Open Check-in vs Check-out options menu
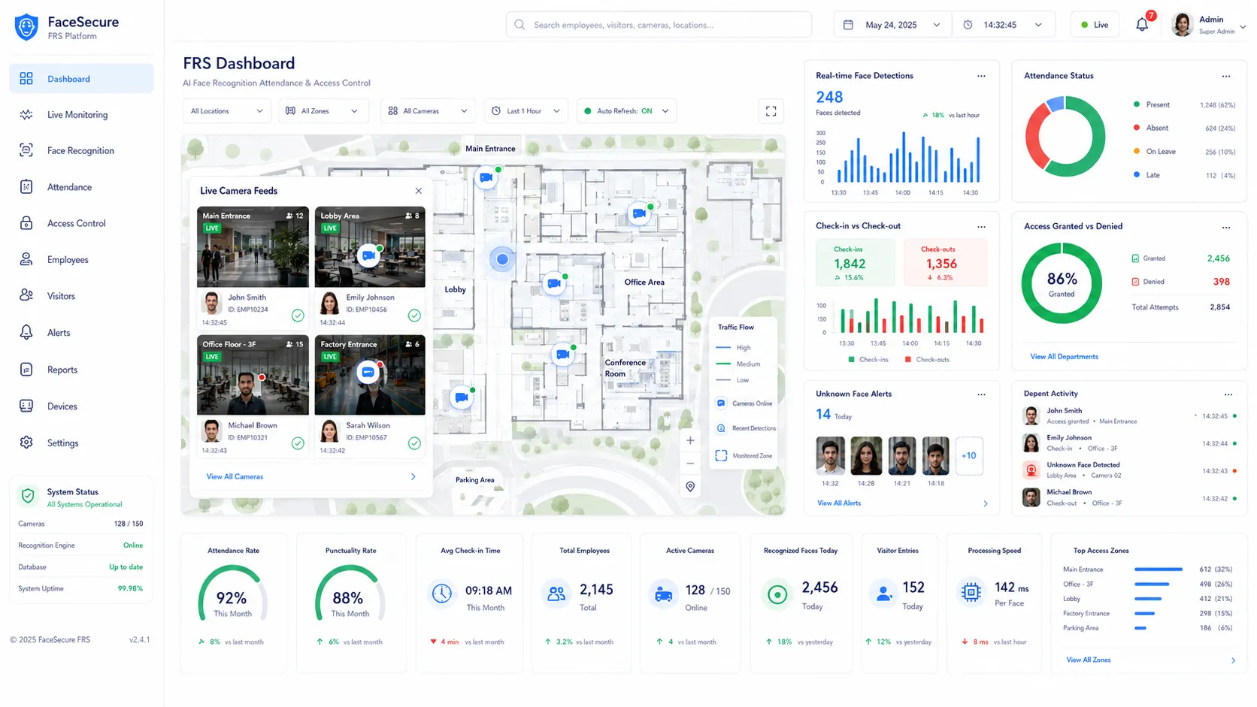This screenshot has width=1257, height=707. click(981, 226)
